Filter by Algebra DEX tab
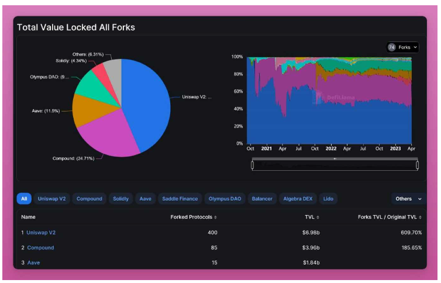 tap(298, 199)
